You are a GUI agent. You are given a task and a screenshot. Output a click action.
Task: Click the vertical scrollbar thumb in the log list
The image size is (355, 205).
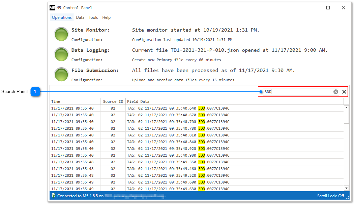coord(346,117)
